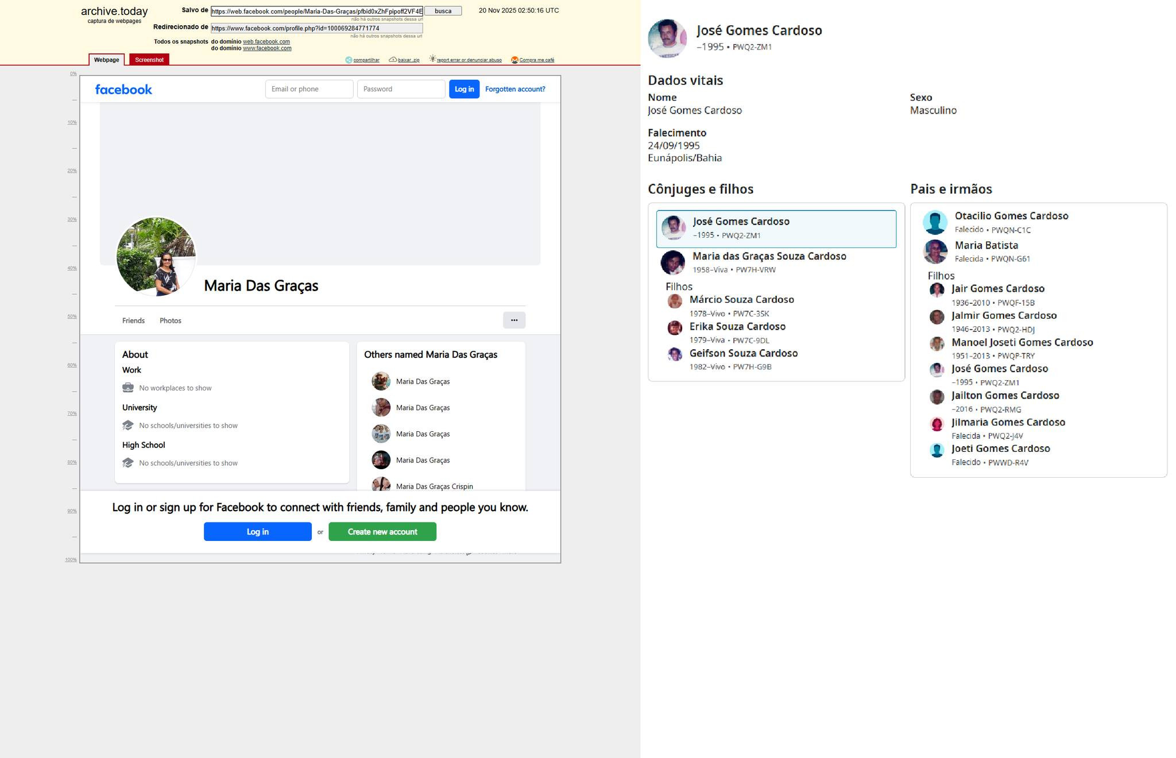Open Otacilio Gomes Cardoso avatar icon
Screen dimensions: 1176x758
935,222
